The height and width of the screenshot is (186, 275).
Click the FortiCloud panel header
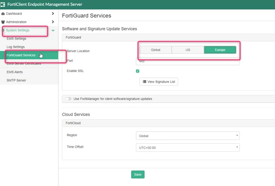[x=168, y=123]
